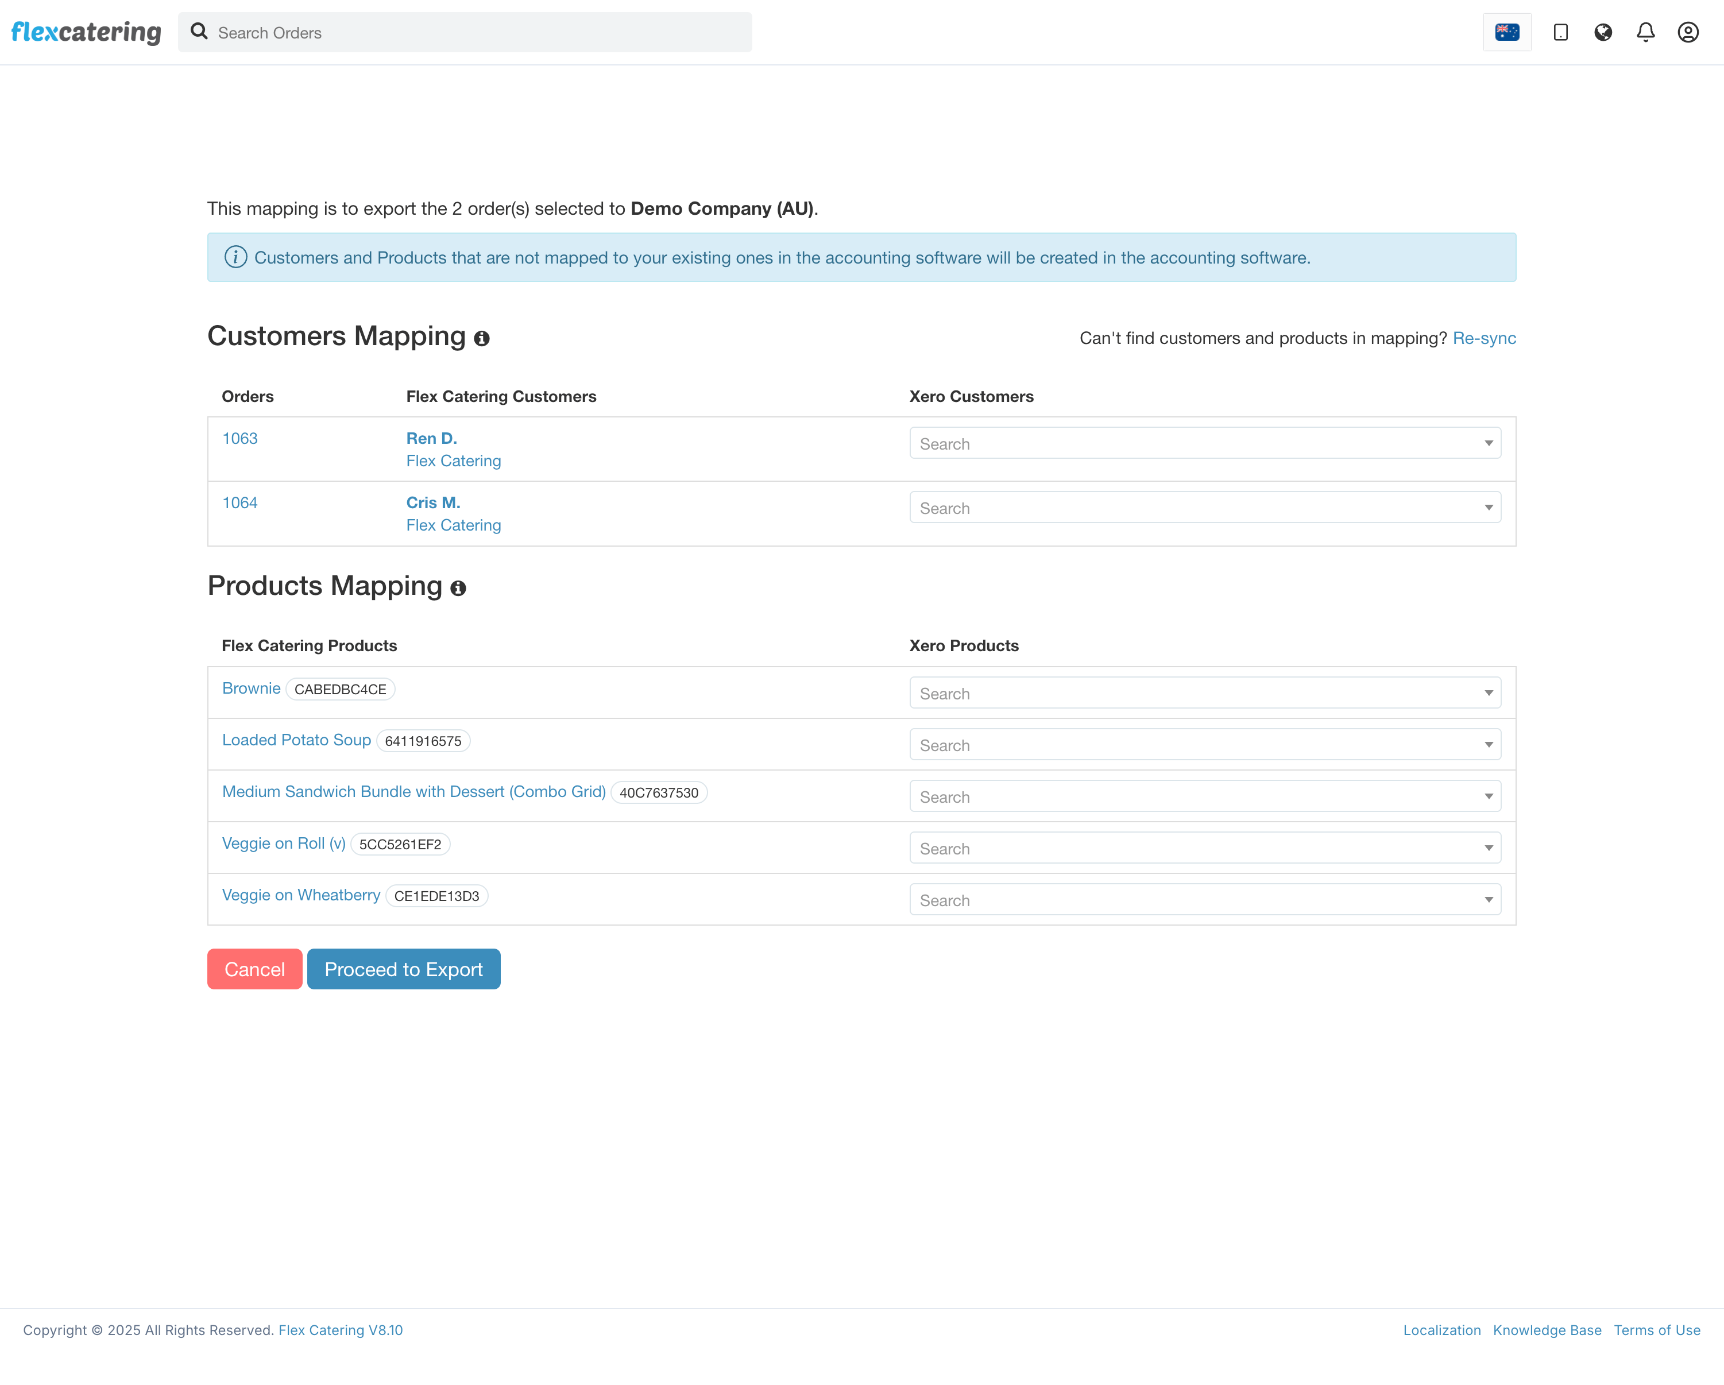The image size is (1724, 1385).
Task: Click the info icon in blue banner
Action: [235, 257]
